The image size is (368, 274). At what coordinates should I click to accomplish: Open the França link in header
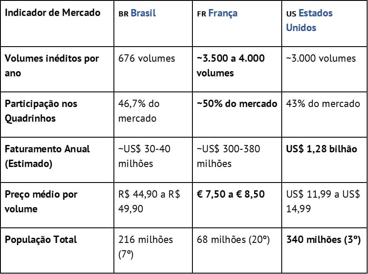pyautogui.click(x=223, y=13)
